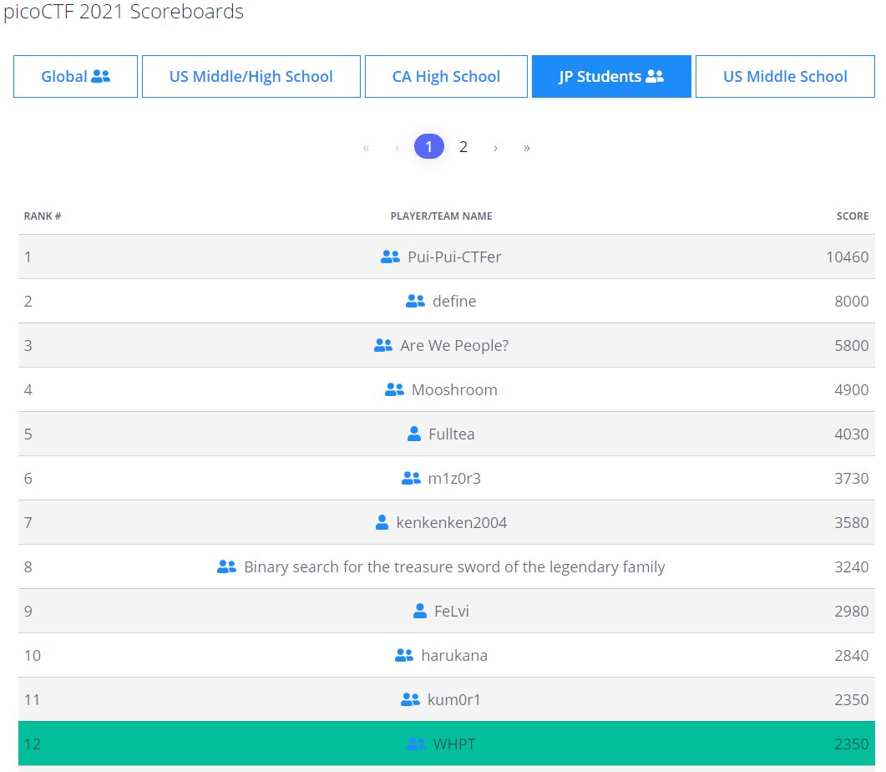Select player name Fulltea

[452, 434]
